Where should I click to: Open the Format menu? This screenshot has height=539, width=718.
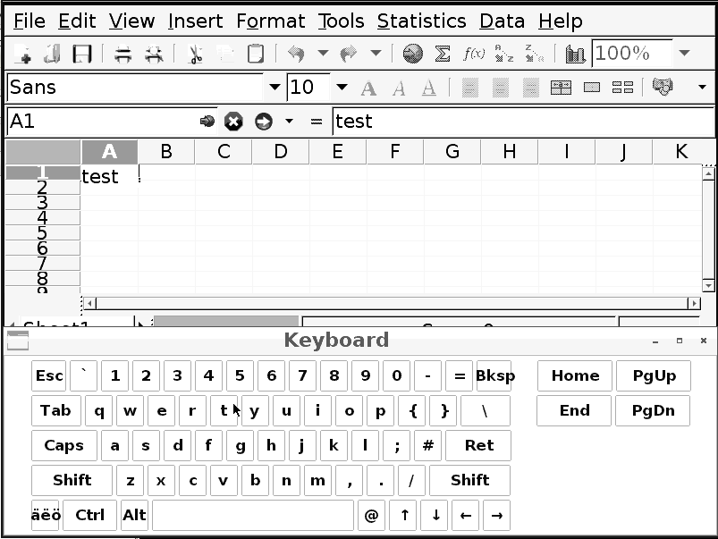[271, 21]
